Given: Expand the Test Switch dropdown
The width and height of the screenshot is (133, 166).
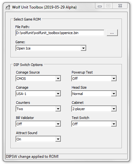Looking at the screenshot, I should pos(94,124).
